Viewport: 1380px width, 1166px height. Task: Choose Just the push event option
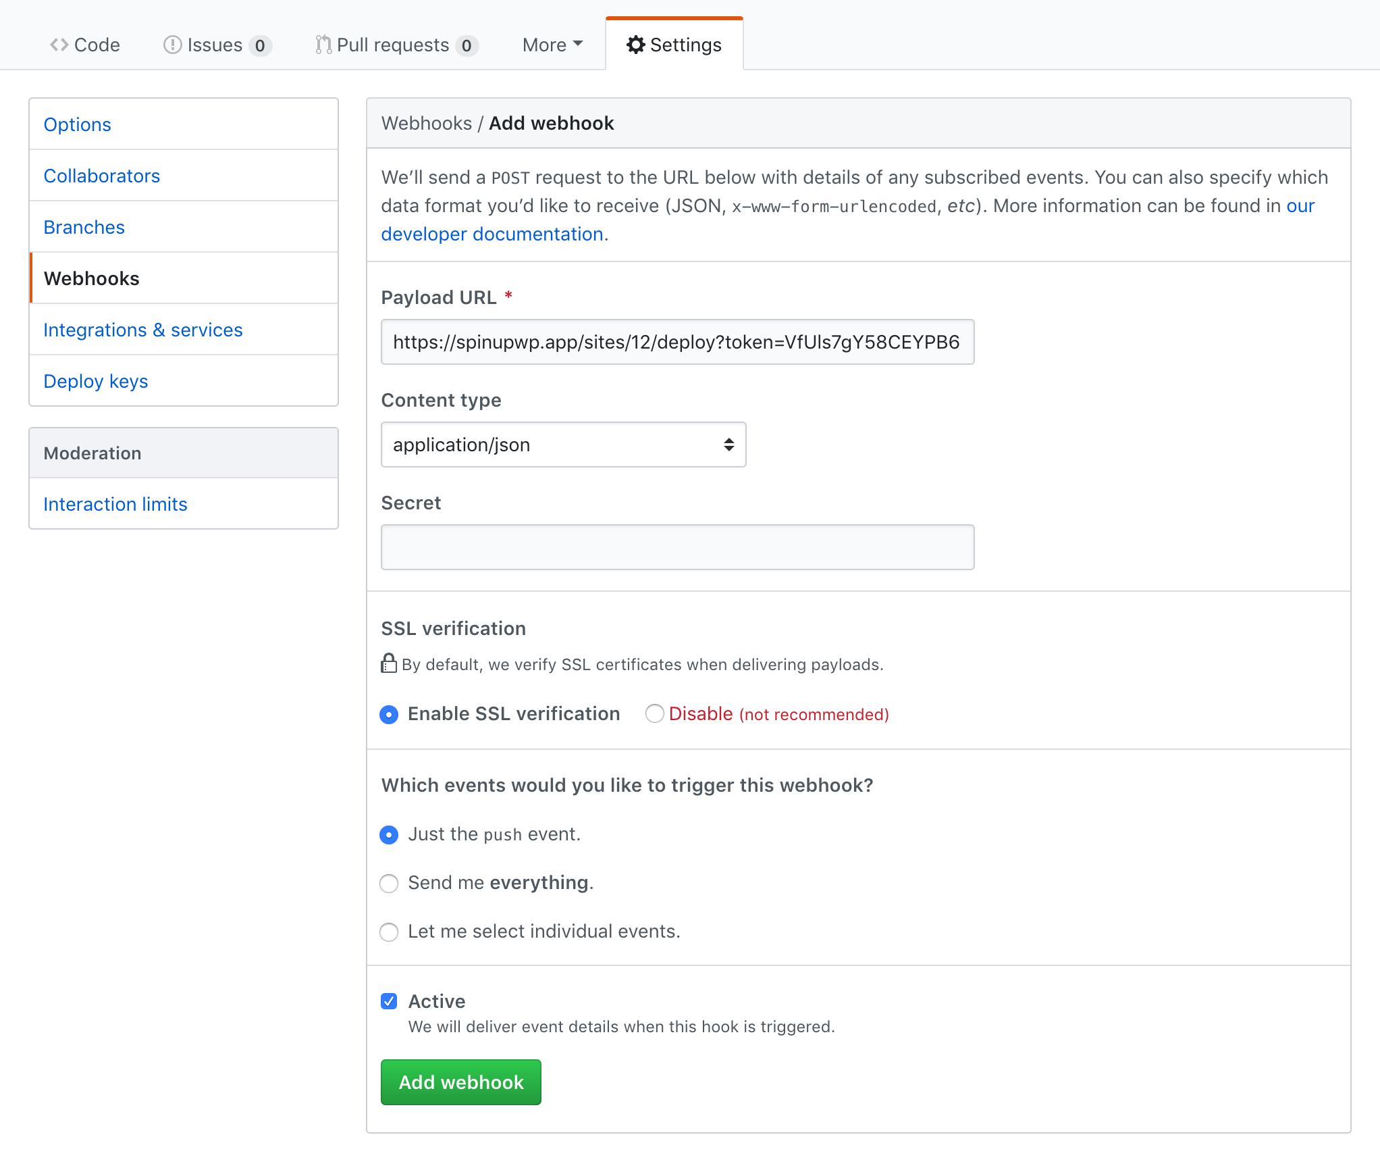tap(389, 834)
